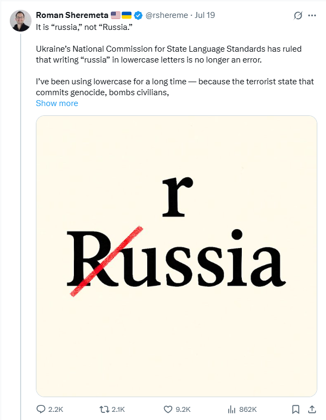This screenshot has width=326, height=420.
Task: Click the 2.2K replies count
Action: tap(55, 409)
